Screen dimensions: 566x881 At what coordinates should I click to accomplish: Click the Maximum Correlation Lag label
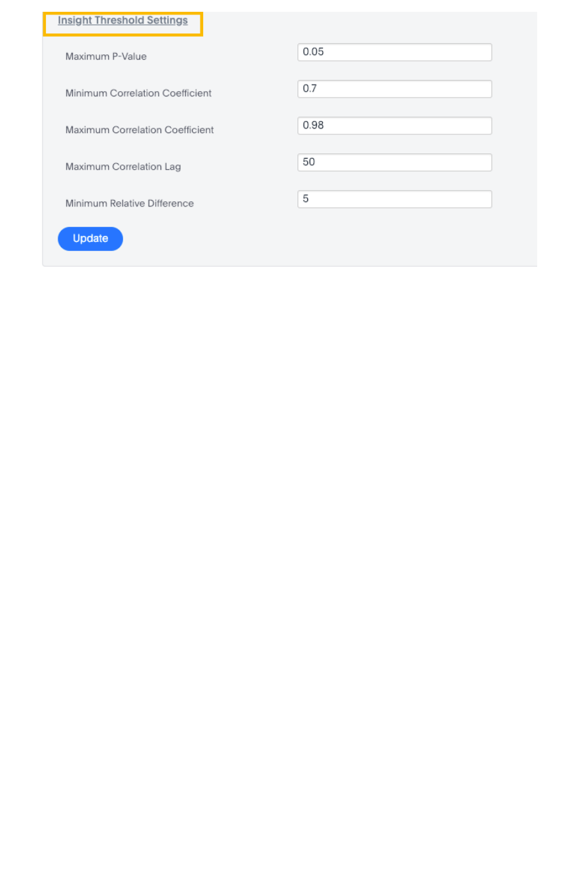pos(123,166)
